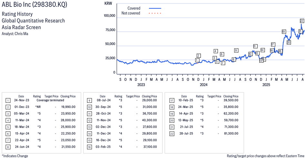Select the 81,300.00 closing price

click(x=231, y=133)
